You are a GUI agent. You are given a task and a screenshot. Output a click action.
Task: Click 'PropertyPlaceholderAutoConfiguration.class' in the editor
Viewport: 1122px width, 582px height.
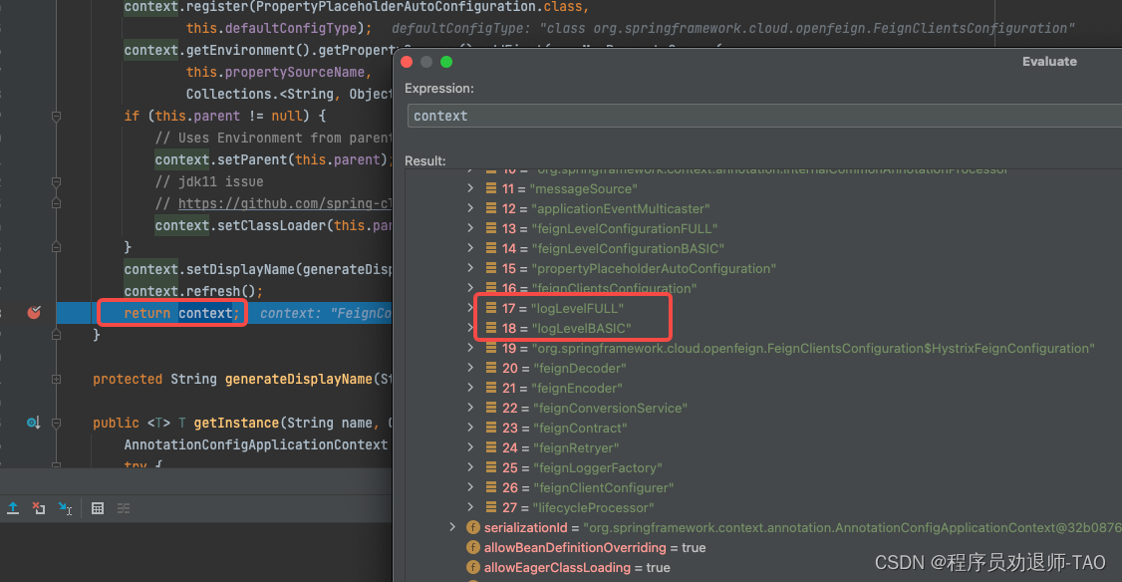click(x=421, y=7)
